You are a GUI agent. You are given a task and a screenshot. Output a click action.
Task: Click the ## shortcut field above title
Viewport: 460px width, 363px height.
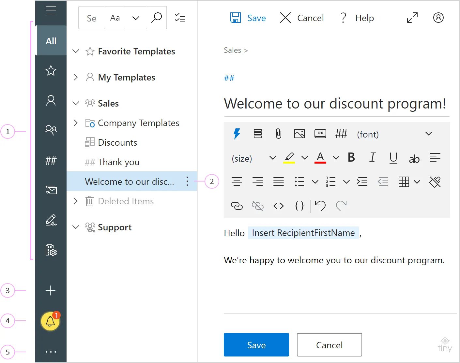[x=229, y=78]
